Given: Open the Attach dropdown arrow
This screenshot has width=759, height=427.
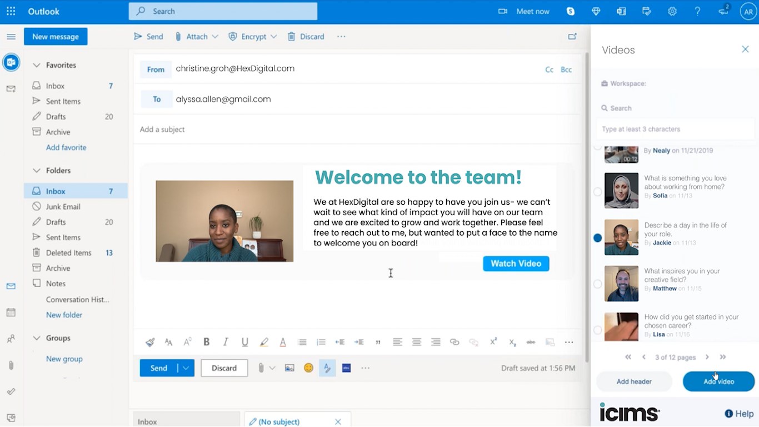Looking at the screenshot, I should (215, 37).
